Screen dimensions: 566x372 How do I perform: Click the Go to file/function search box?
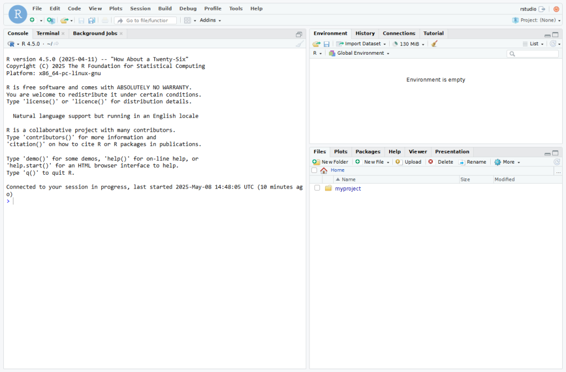pos(145,20)
